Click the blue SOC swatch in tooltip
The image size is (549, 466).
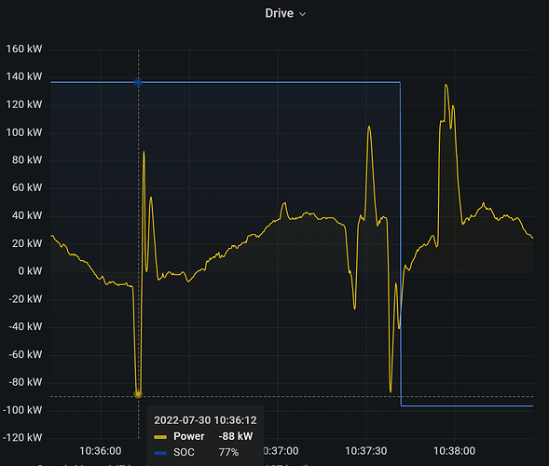click(160, 453)
